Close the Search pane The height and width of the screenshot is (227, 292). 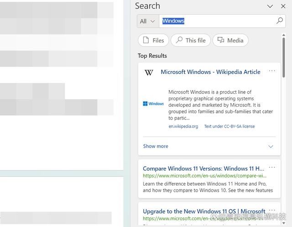(x=283, y=6)
